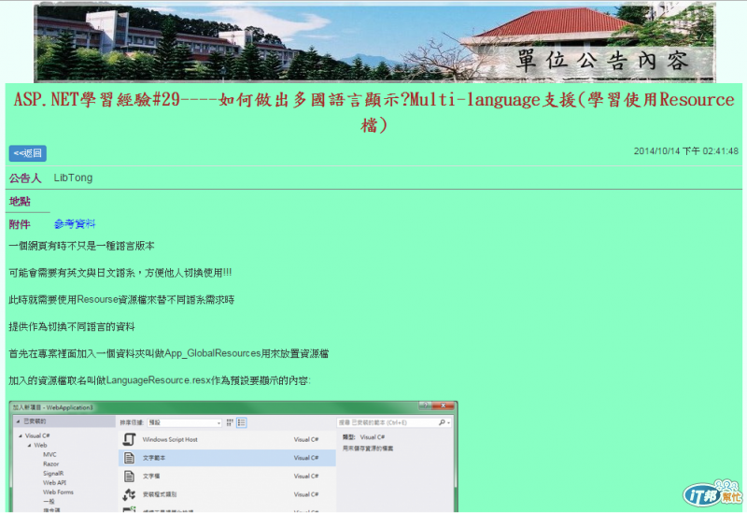Viewport: 747px width, 513px height.
Task: Click the 單位公告內容 header banner image
Action: tap(374, 42)
